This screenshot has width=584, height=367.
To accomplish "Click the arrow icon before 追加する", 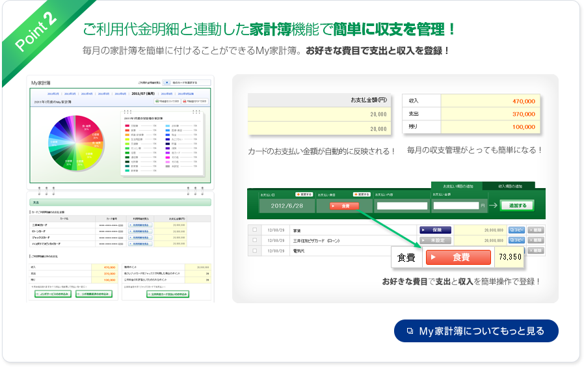I will point(493,205).
